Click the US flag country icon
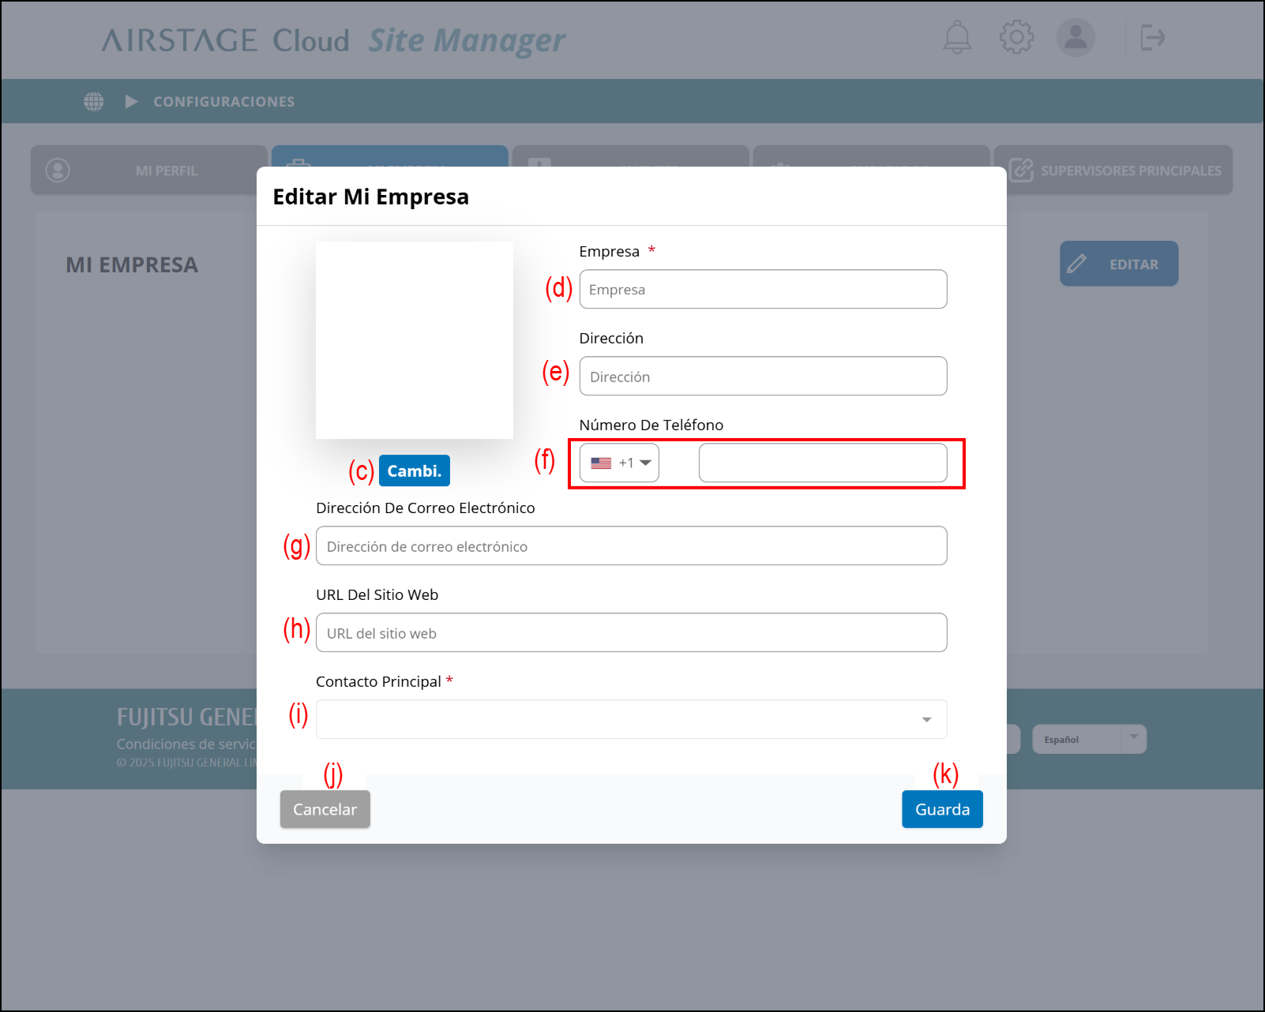1265x1012 pixels. 601,463
